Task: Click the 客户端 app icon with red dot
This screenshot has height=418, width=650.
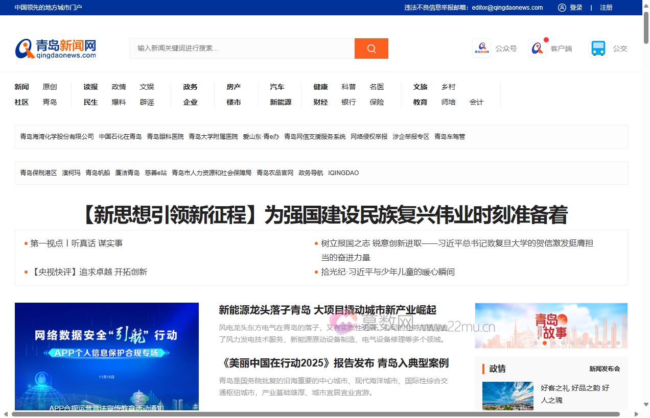Action: pos(537,48)
